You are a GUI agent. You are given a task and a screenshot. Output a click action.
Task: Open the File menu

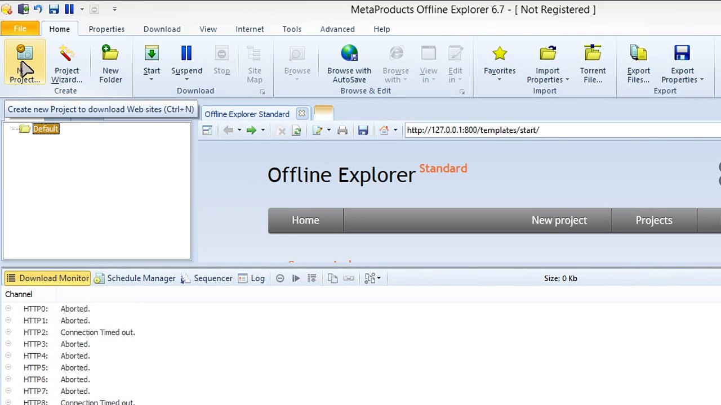click(20, 29)
